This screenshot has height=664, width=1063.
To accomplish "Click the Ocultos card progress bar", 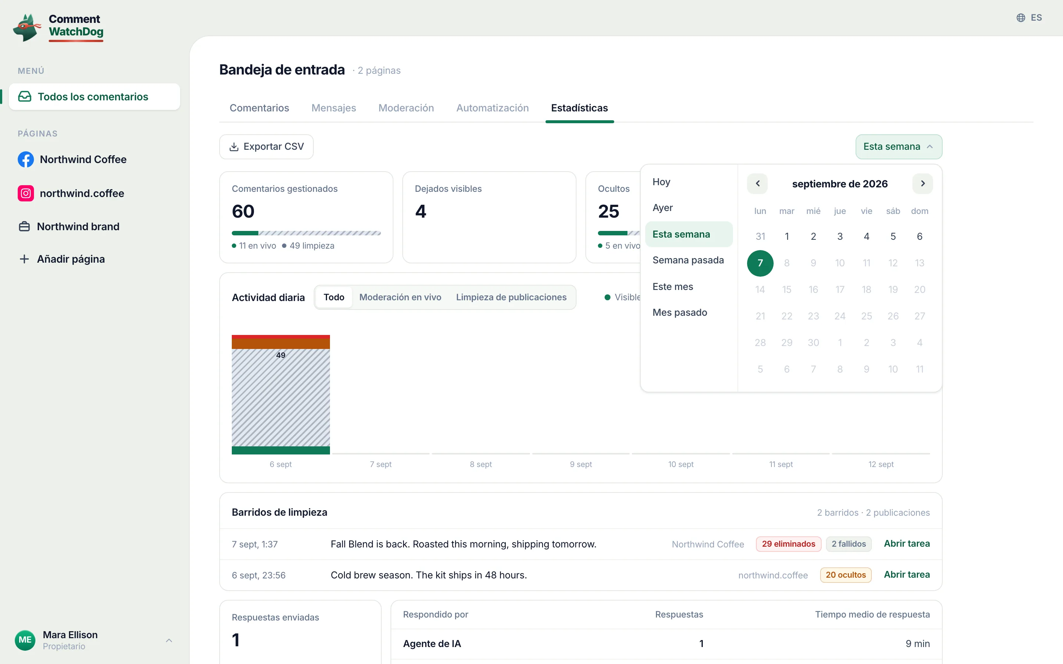I will [x=619, y=233].
